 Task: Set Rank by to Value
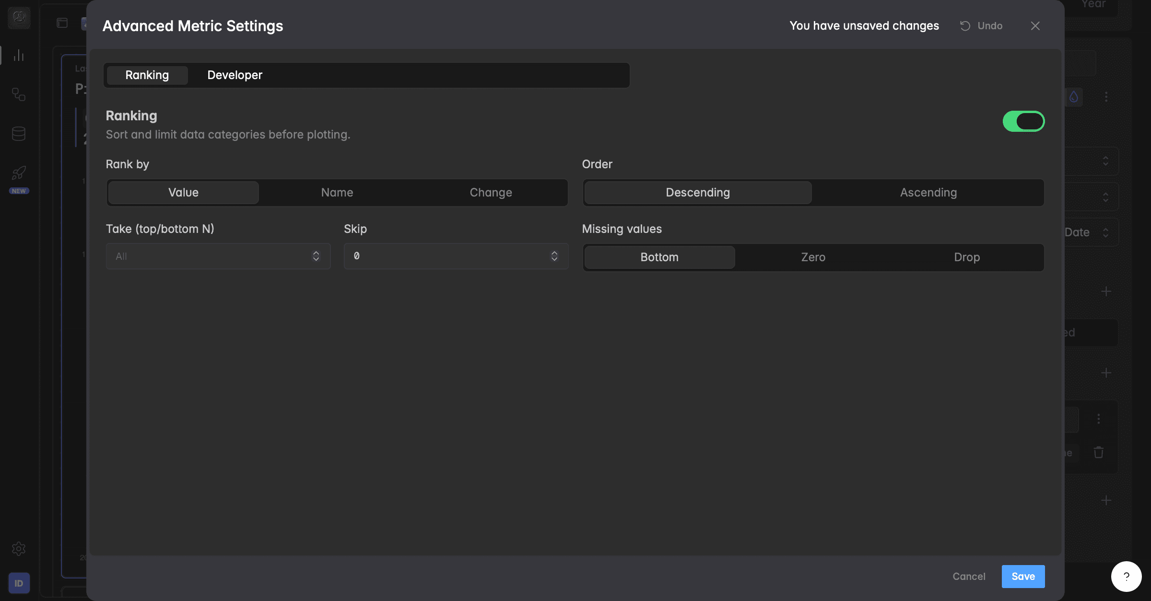tap(183, 193)
